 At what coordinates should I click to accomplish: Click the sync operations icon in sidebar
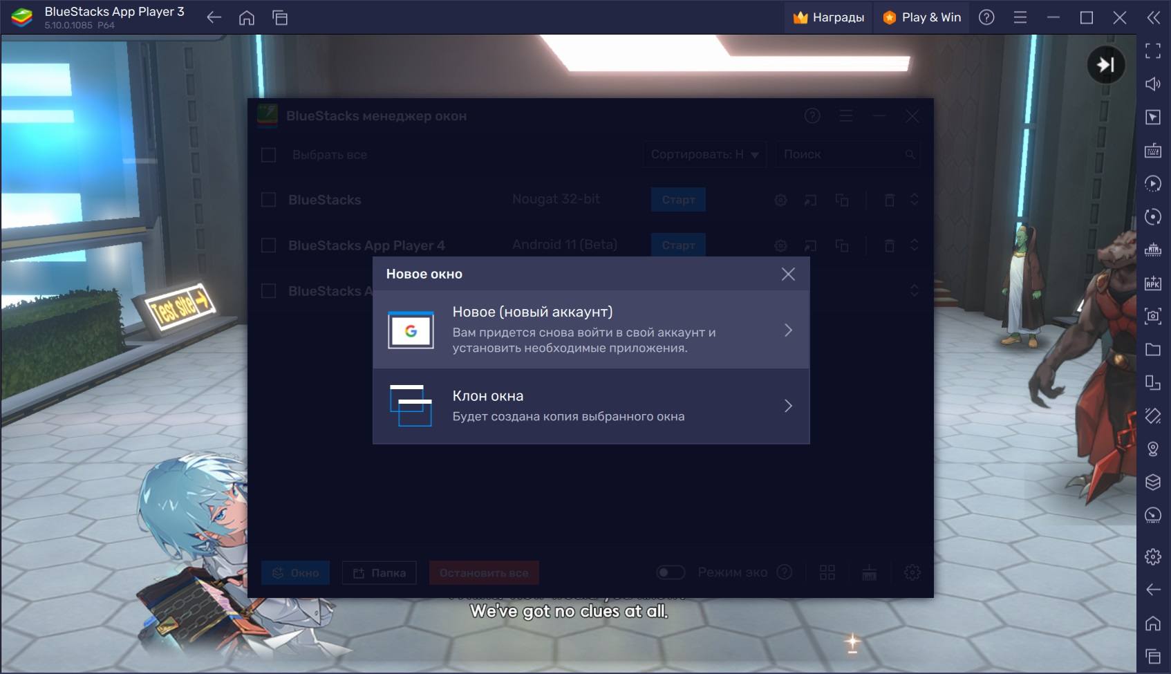coord(1153,216)
